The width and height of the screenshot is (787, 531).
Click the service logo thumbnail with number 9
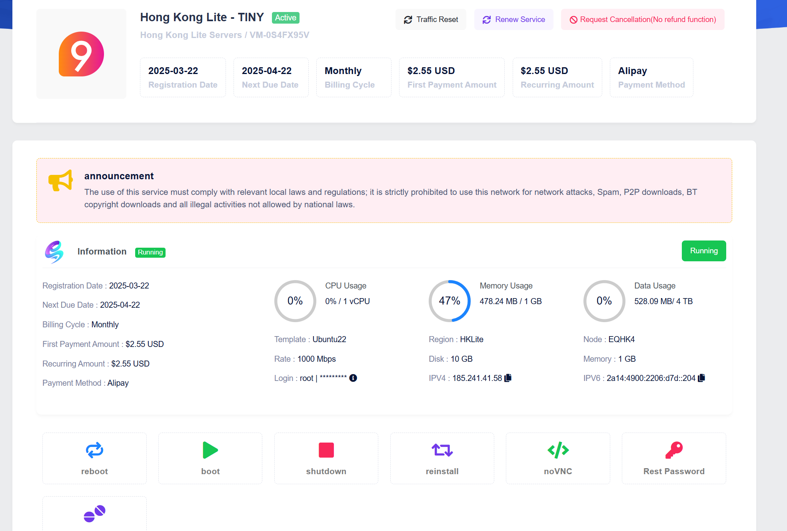click(x=81, y=54)
